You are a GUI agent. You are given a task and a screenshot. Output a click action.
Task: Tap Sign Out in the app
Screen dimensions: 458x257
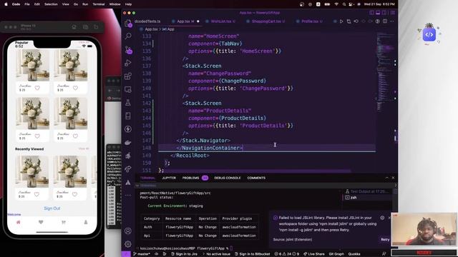[x=52, y=208]
